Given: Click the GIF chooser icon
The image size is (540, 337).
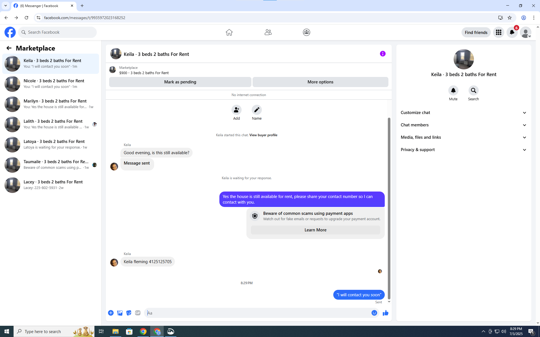Looking at the screenshot, I should pos(138,313).
